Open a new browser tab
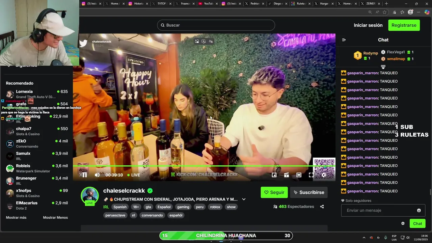Screen dimensions: 432x243 [x=386, y=4]
